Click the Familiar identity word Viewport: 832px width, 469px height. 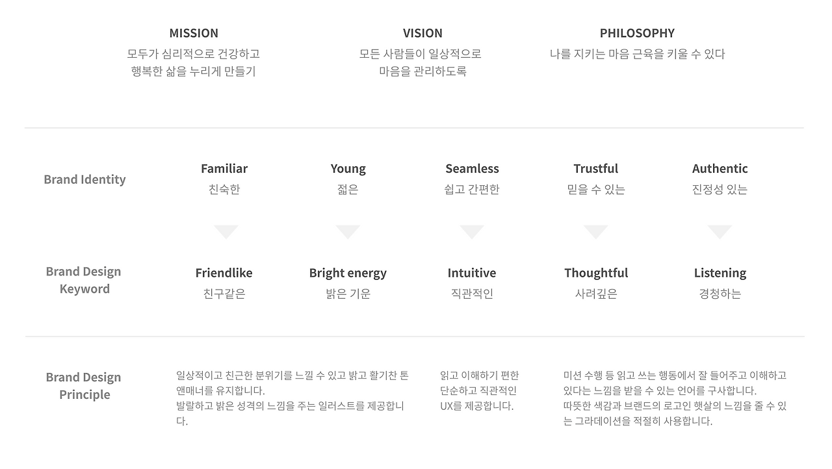(224, 169)
